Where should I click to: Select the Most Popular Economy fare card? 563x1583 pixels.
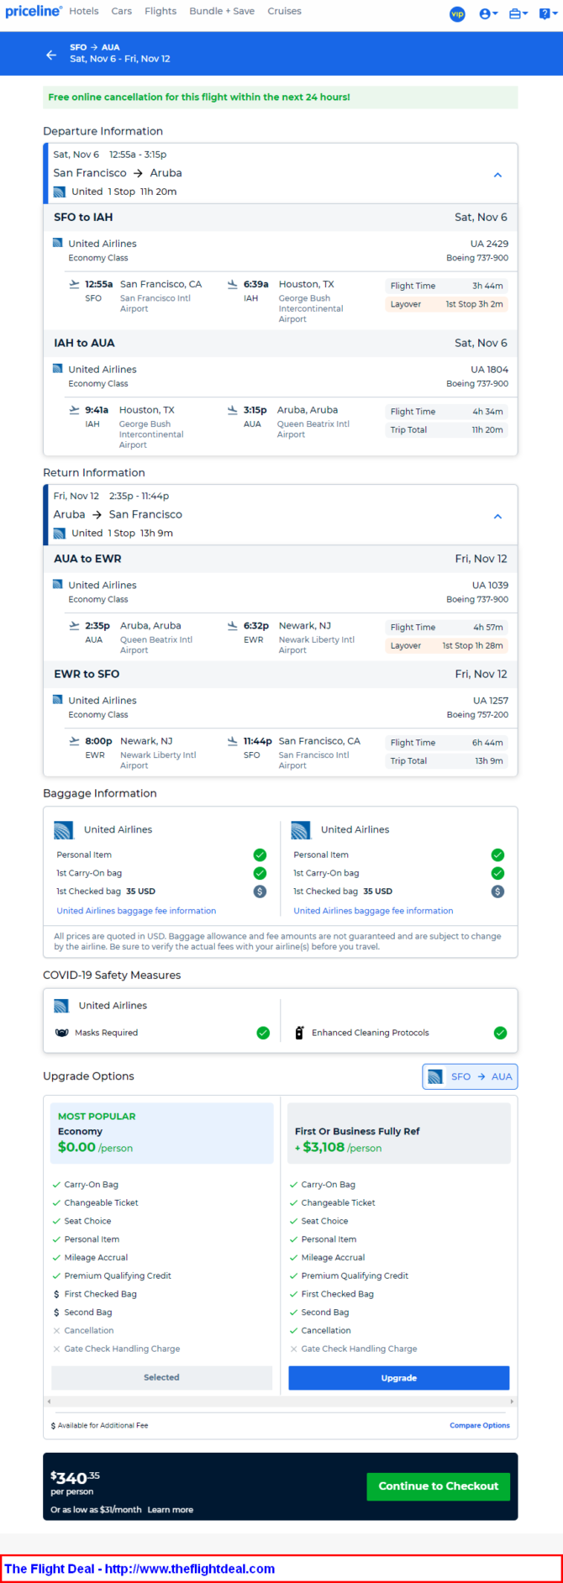(x=161, y=1133)
